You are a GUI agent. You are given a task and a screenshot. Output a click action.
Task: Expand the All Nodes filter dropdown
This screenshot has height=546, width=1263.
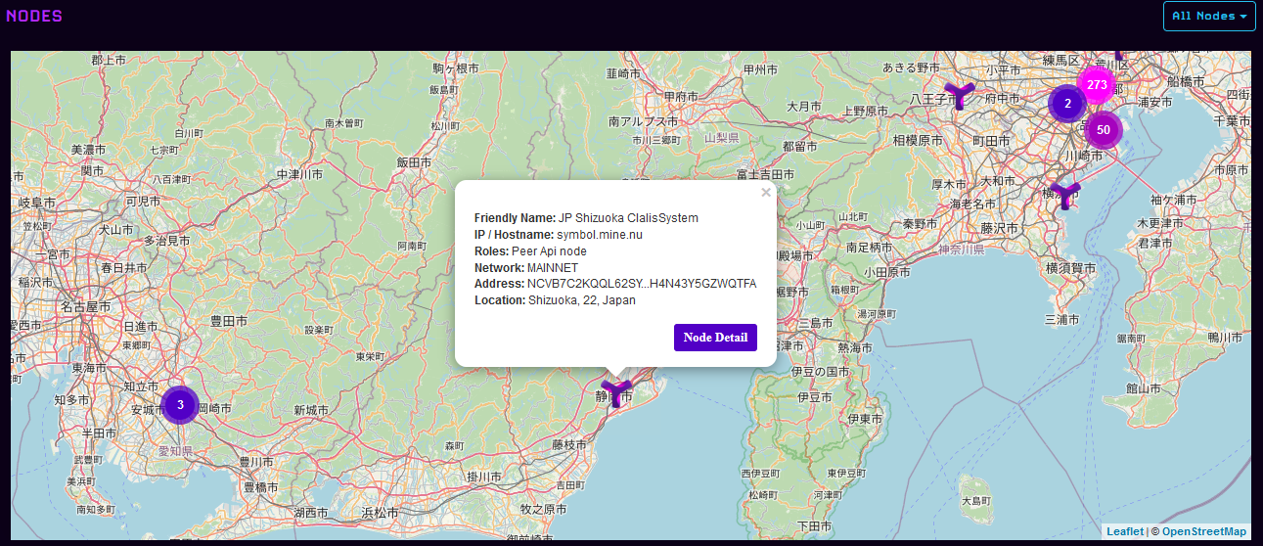point(1208,17)
